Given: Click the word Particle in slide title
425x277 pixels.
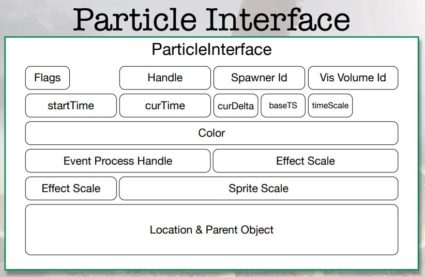Looking at the screenshot, I should pos(135,20).
